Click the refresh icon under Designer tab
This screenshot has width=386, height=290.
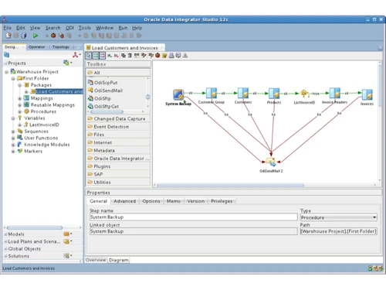click(x=7, y=55)
